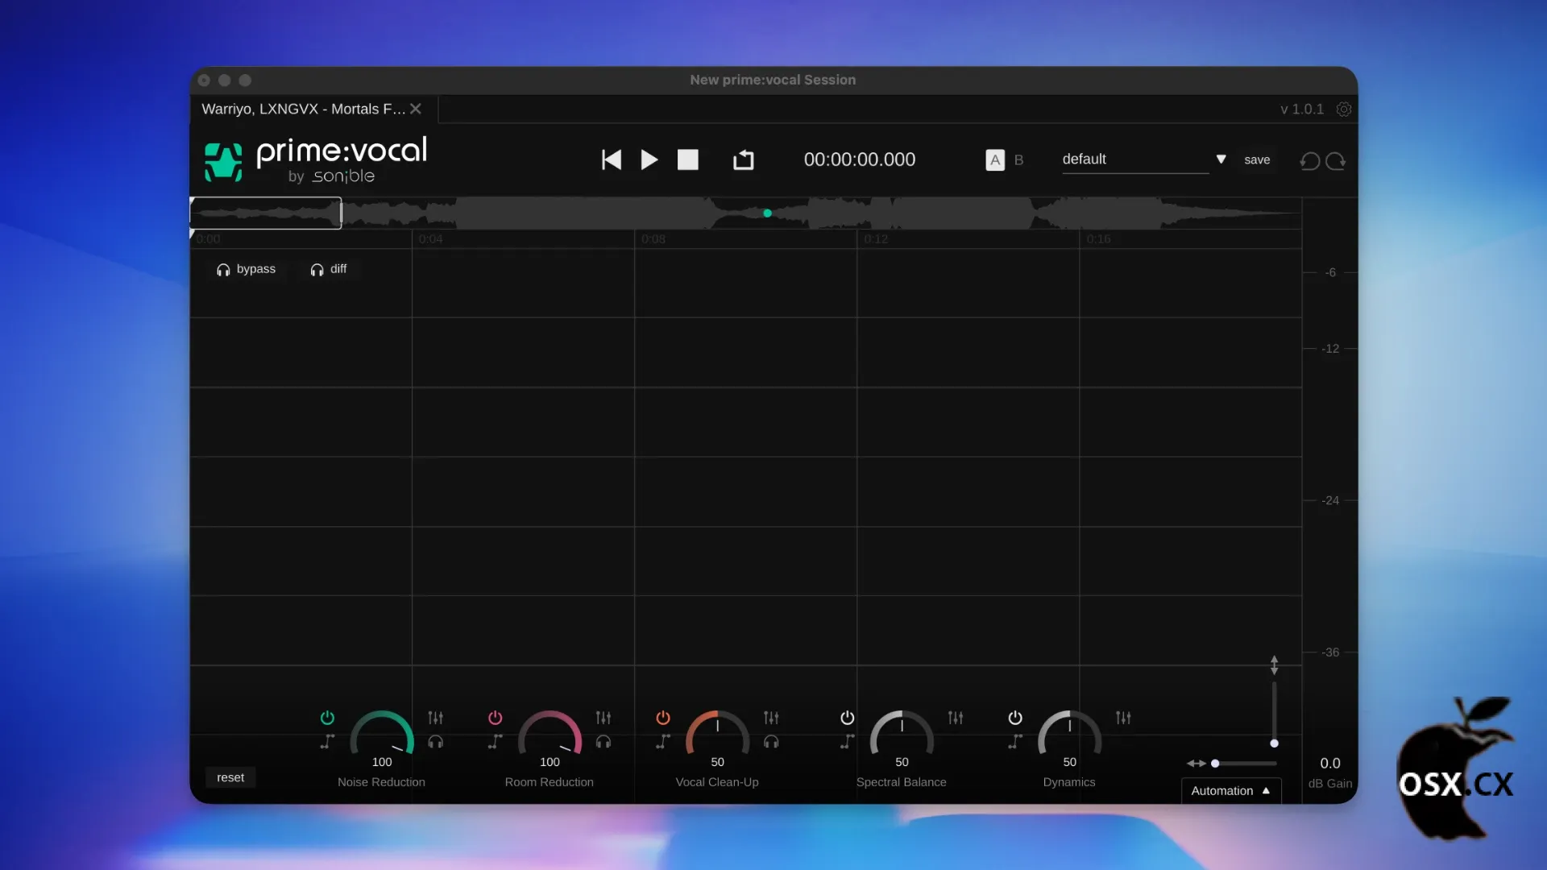Viewport: 1547px width, 870px height.
Task: Click the v 1.0.1 version label
Action: [x=1302, y=109]
